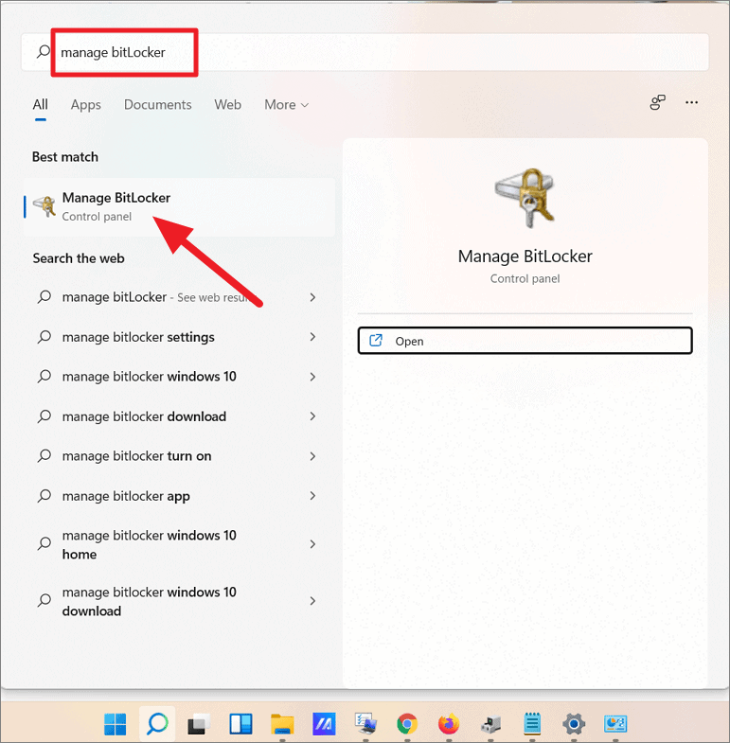
Task: Click search icon beside 'manage bitlocker turn on'
Action: point(45,456)
